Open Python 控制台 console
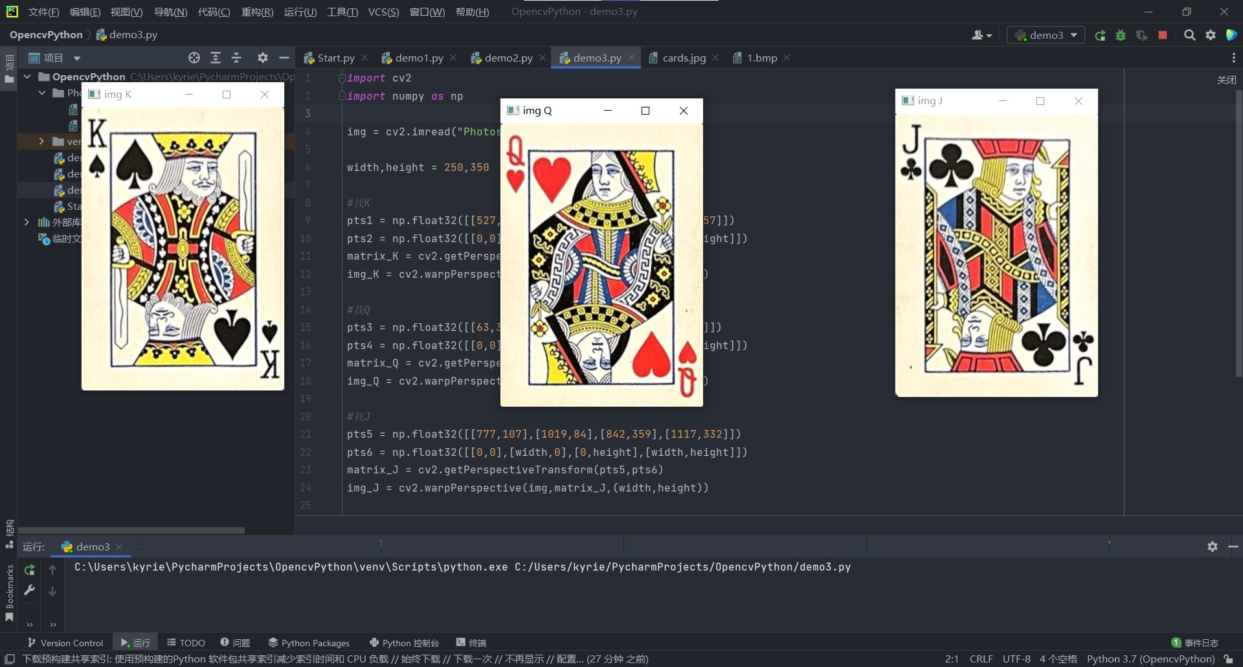 click(x=404, y=642)
